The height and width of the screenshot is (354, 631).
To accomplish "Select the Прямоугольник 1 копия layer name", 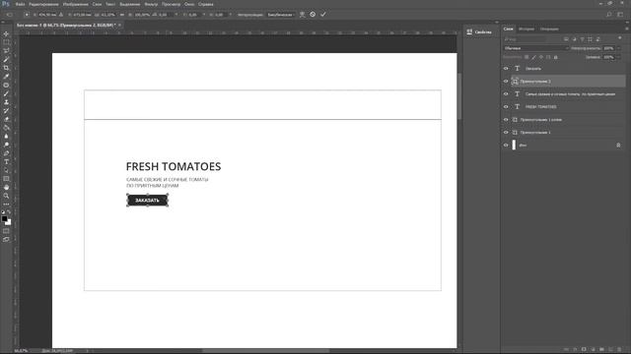I will [541, 120].
